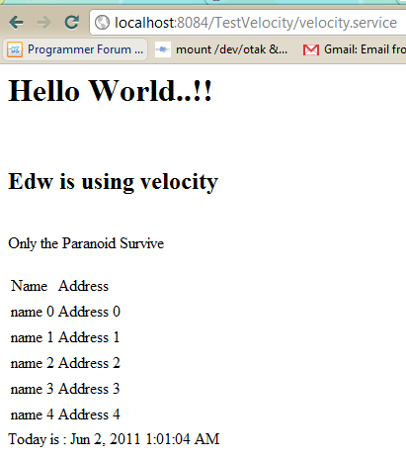Click the Name column header

tap(29, 286)
